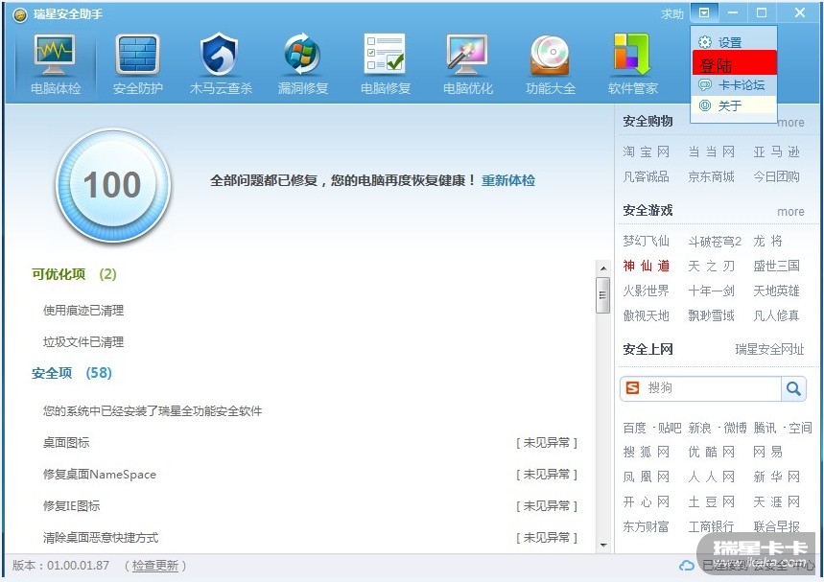Click the 100 health score circle
Screen dimensions: 824x582
click(x=112, y=185)
